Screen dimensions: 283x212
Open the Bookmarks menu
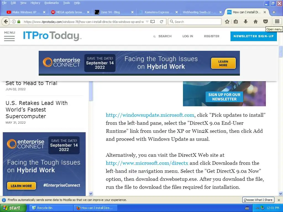coord(51,3)
